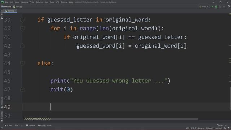Screen dimensions: 231x130
Task: Run the main configuration with the green play icon
Action: [212, 6]
